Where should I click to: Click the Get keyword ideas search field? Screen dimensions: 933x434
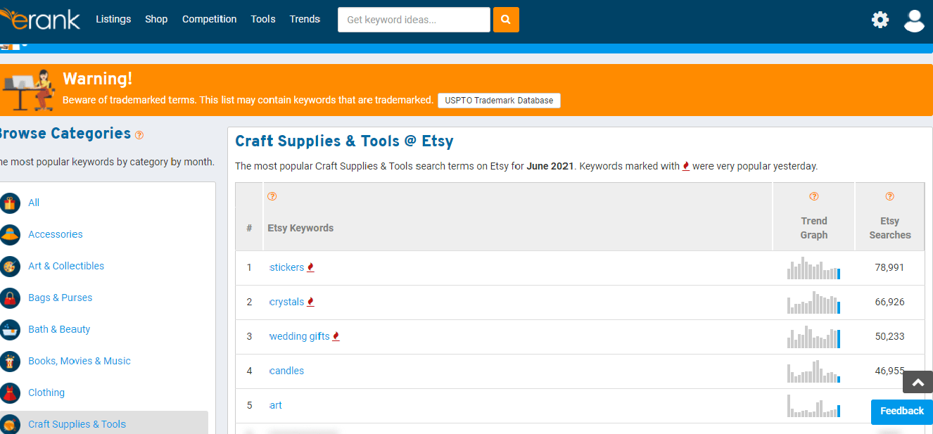pyautogui.click(x=414, y=20)
